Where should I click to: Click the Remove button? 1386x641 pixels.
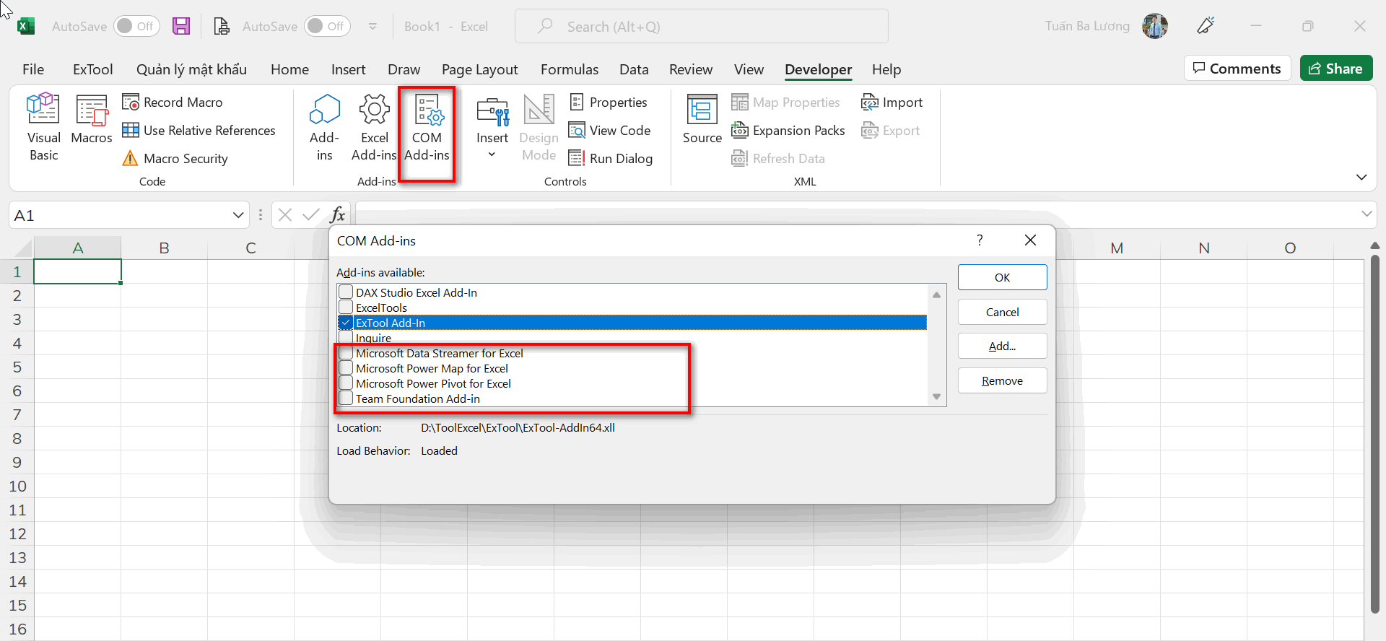click(x=1002, y=381)
